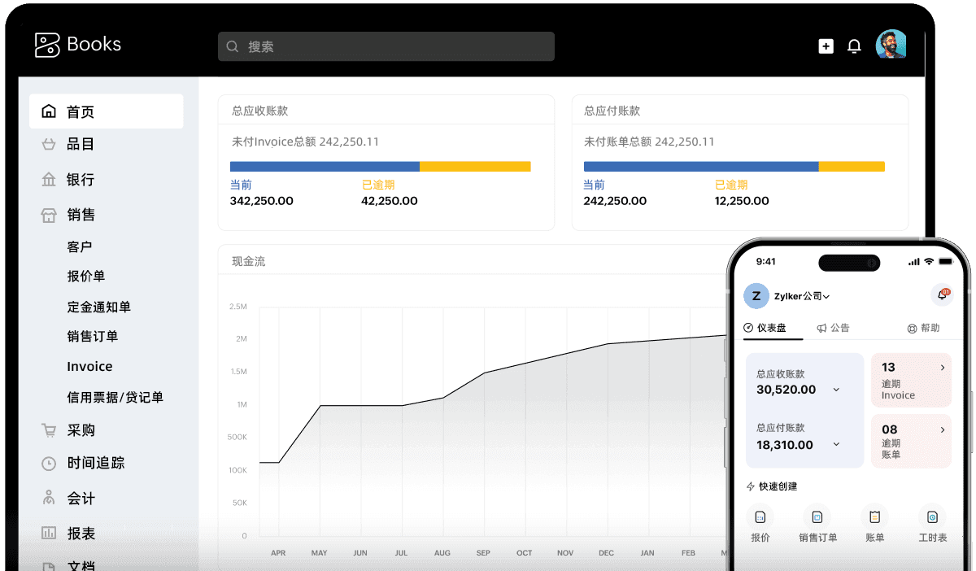Screen dimensions: 976x571
Task: Click the blue 当前 payables bar segment
Action: coord(701,166)
